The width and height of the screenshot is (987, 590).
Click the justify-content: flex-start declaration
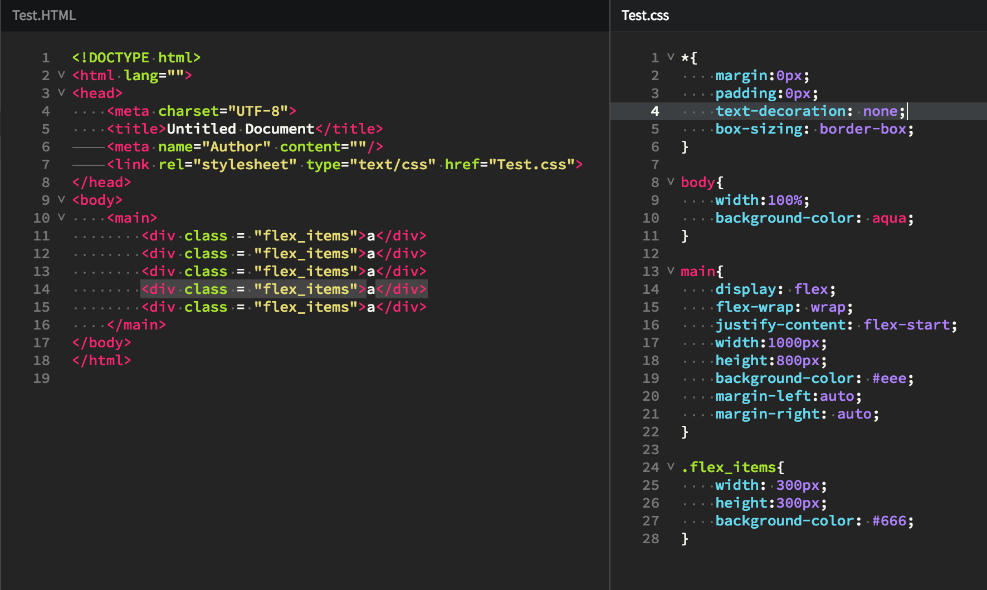836,324
